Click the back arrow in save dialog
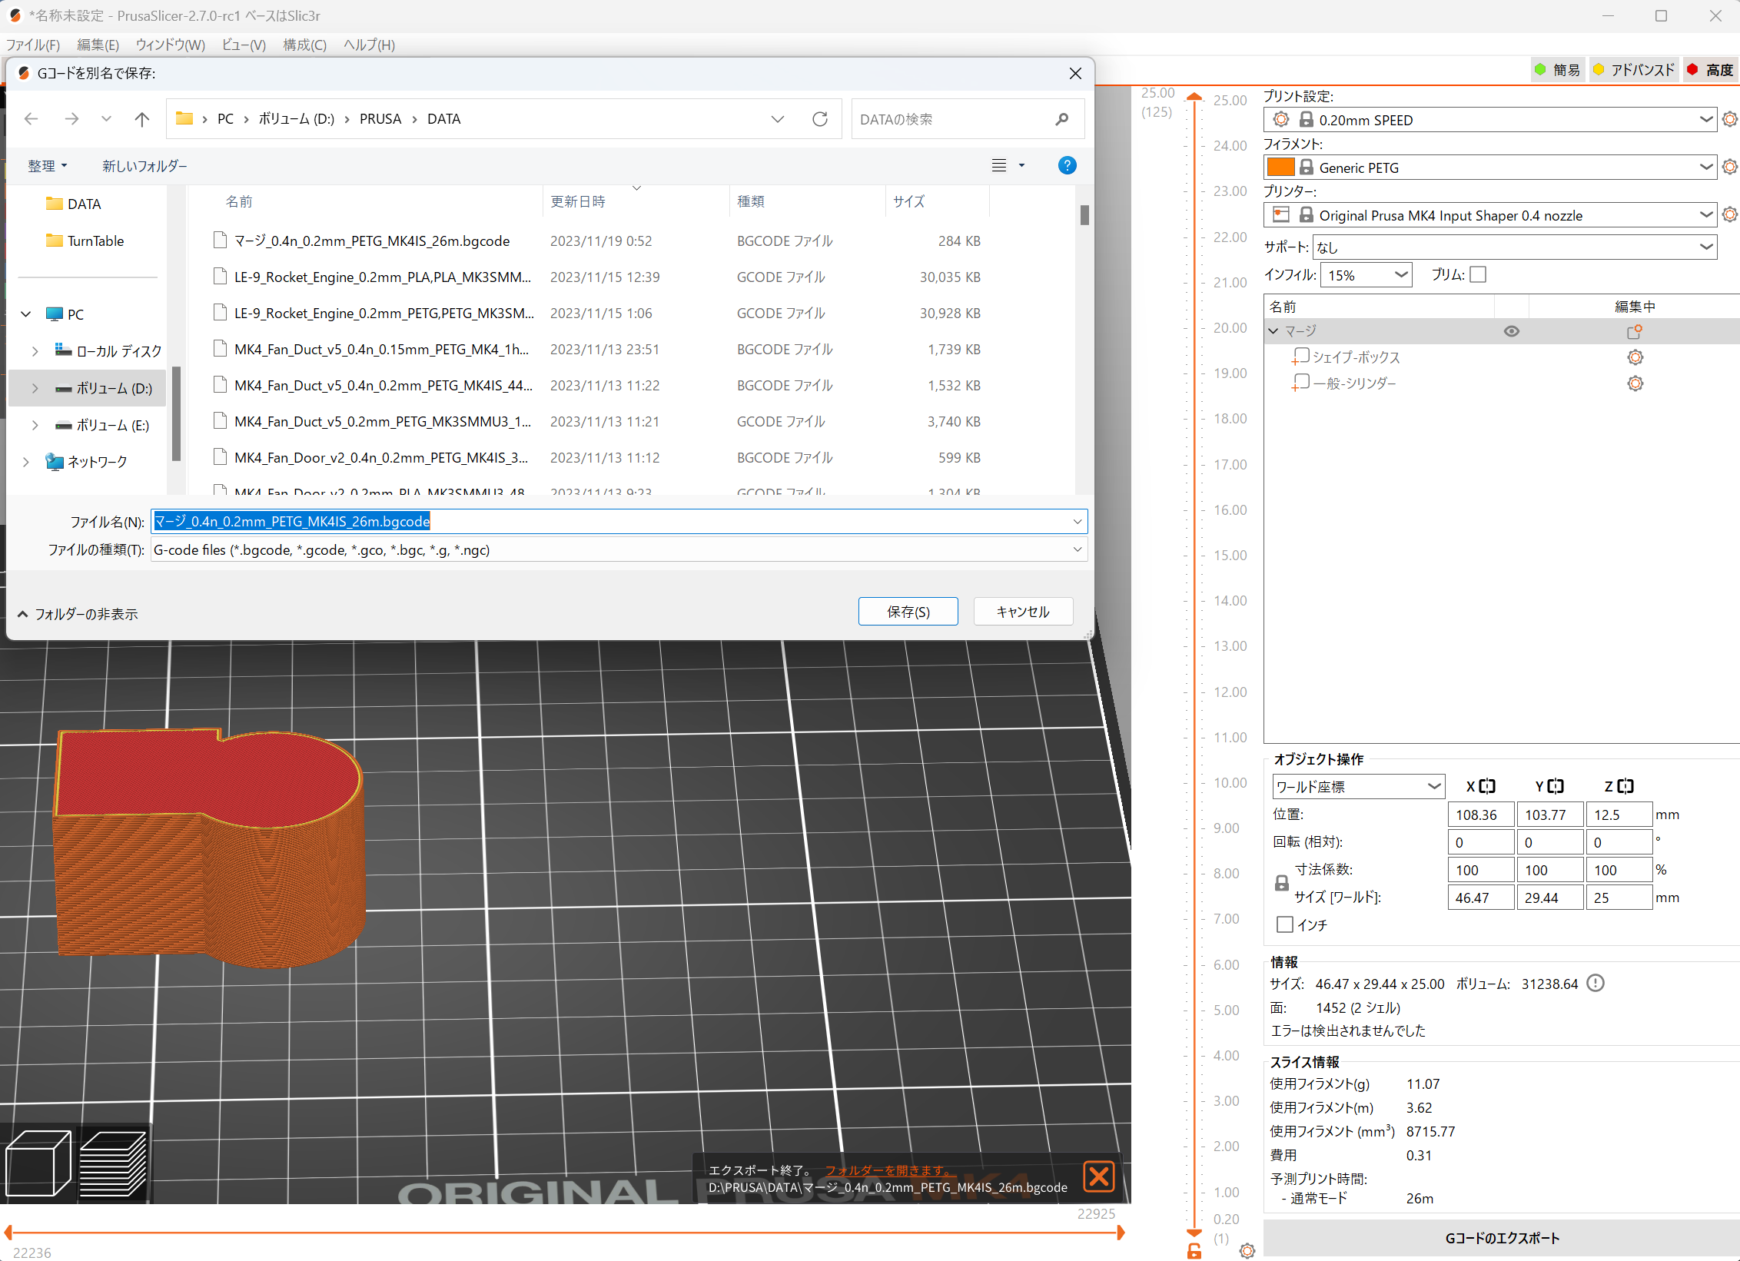The width and height of the screenshot is (1740, 1261). 32,119
